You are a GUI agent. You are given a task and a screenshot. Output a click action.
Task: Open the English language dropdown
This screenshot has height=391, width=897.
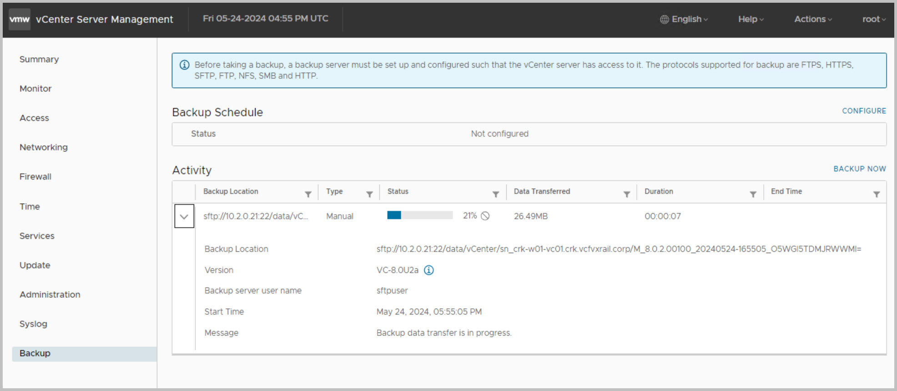pos(684,19)
